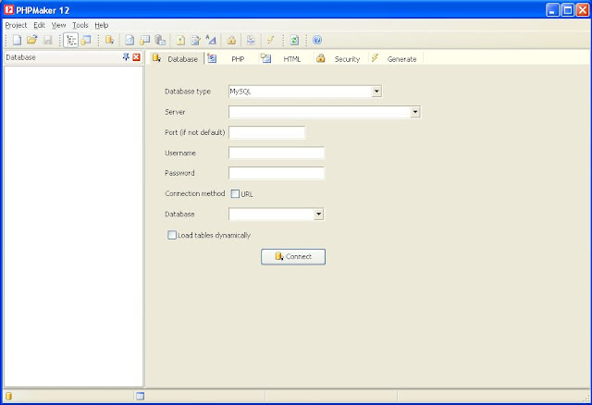Click the green synchronize toolbar icon
Image resolution: width=592 pixels, height=405 pixels.
pos(294,40)
